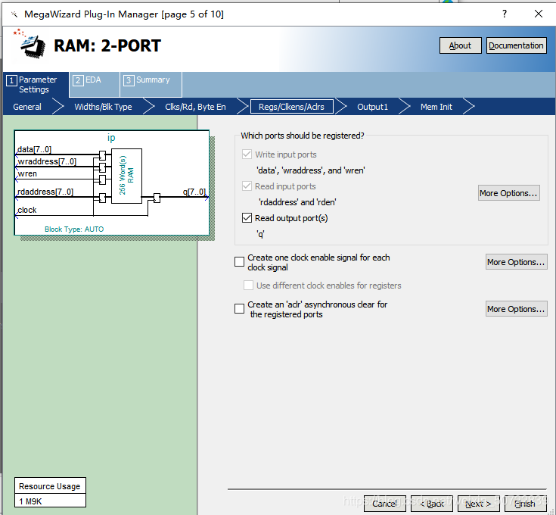Switch to the Summary tab
Screen dimensions: 556x515
151,84
